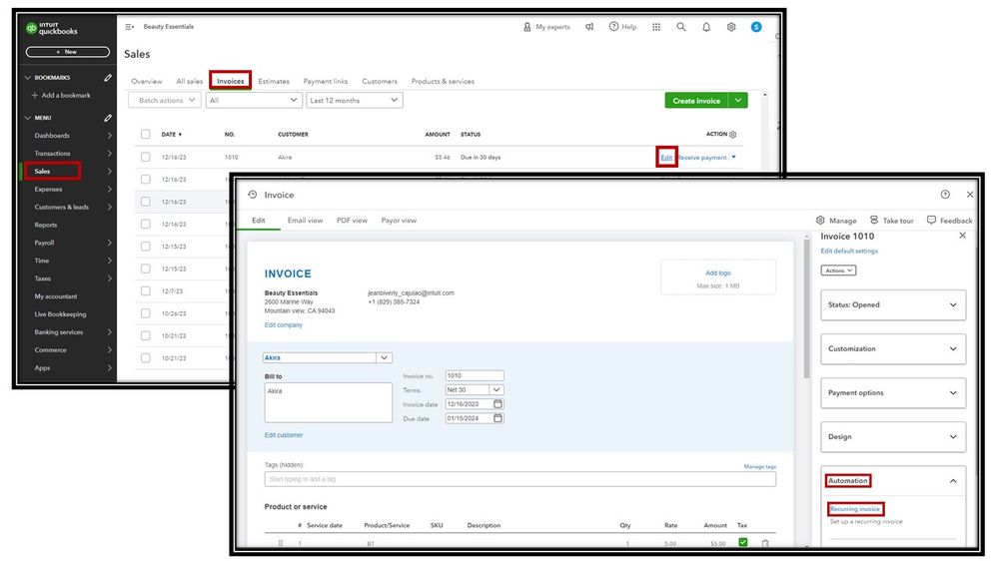Expand the Status: Opened section
The height and width of the screenshot is (561, 998).
pos(893,304)
